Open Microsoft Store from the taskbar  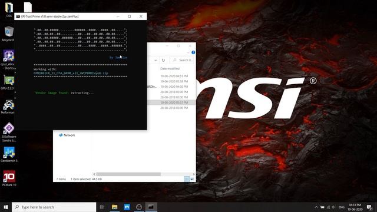click(127, 207)
